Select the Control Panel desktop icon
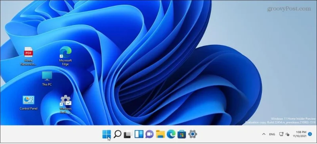317x144 pixels. pos(29,102)
